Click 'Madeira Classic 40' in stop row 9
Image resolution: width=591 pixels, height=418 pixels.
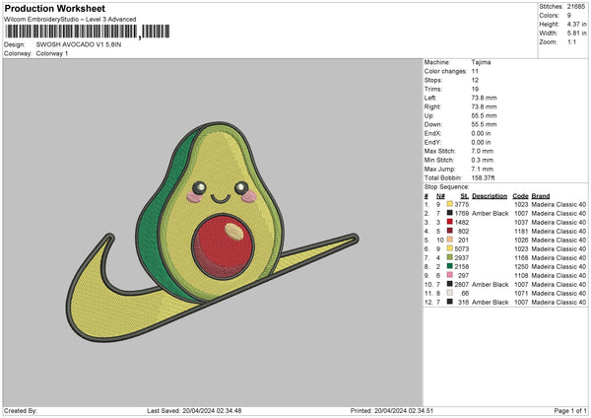[558, 275]
